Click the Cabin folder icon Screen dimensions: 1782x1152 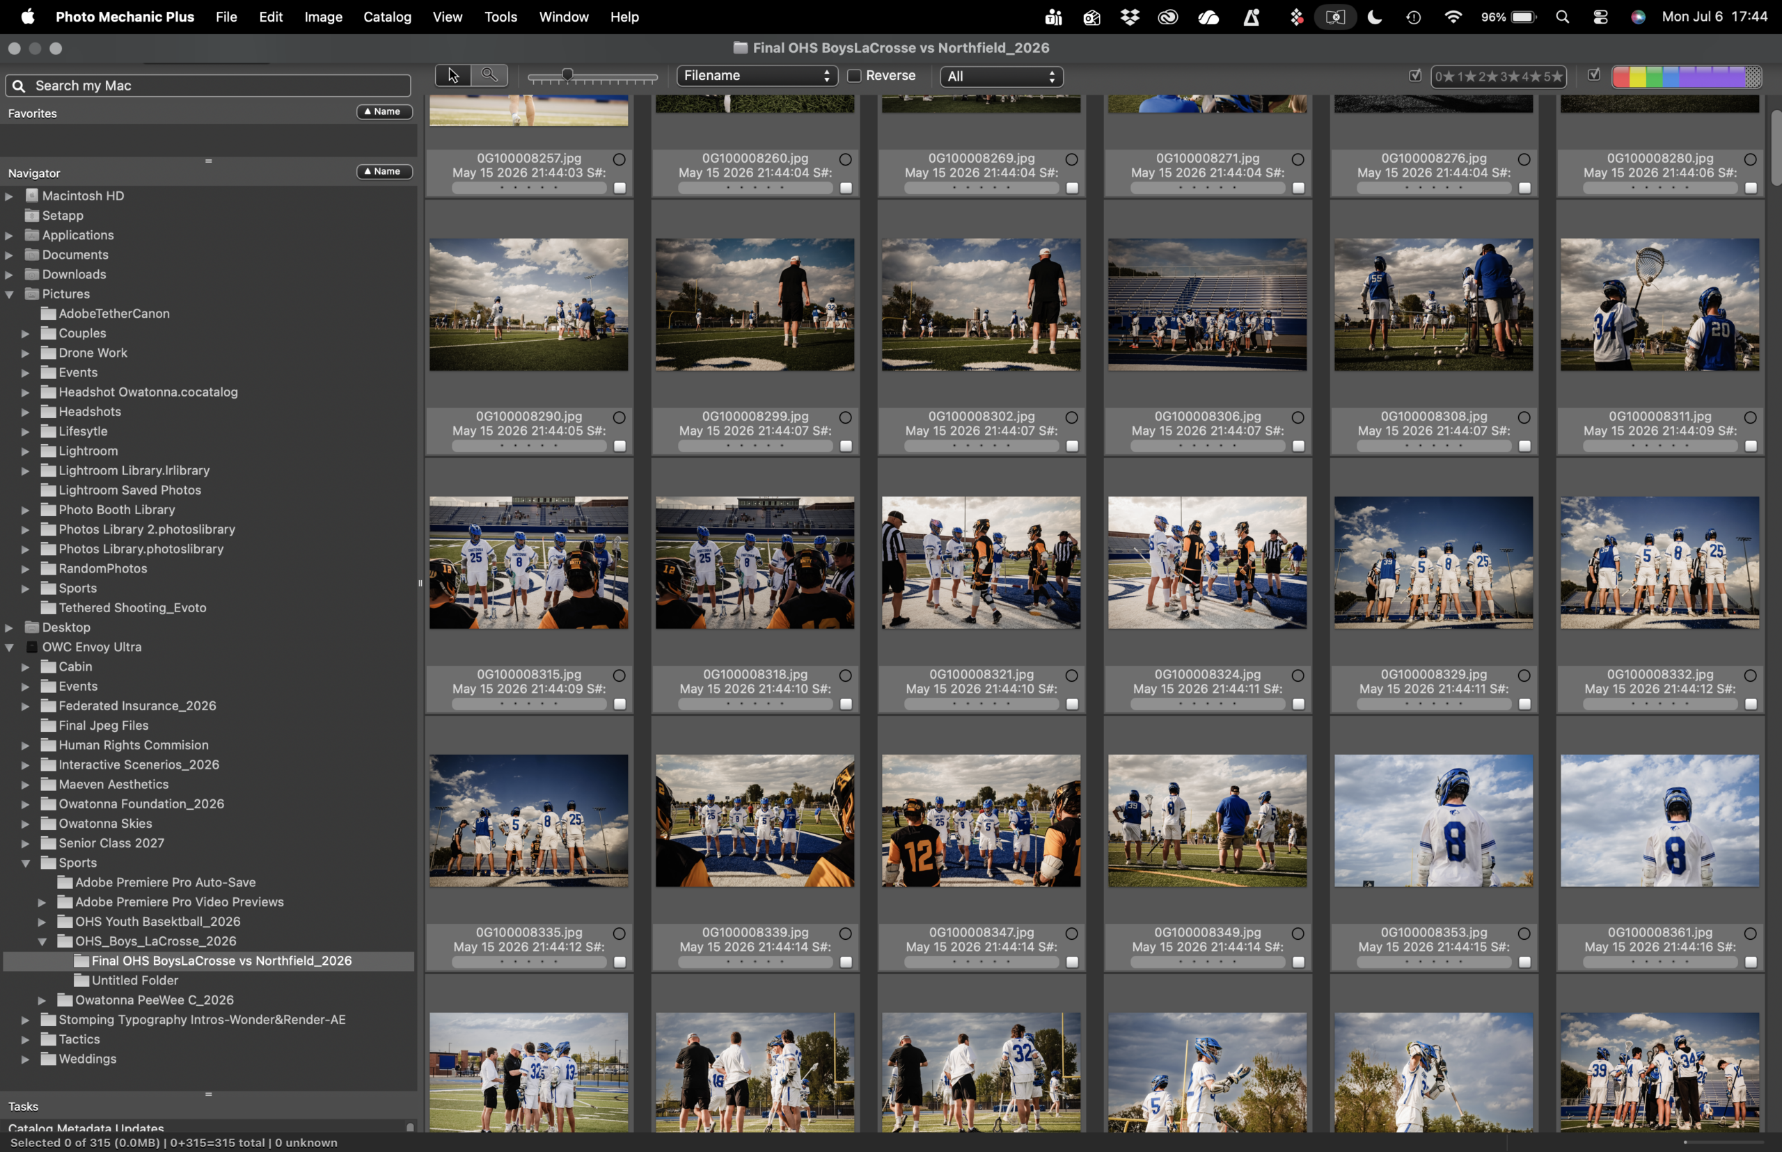(x=49, y=667)
